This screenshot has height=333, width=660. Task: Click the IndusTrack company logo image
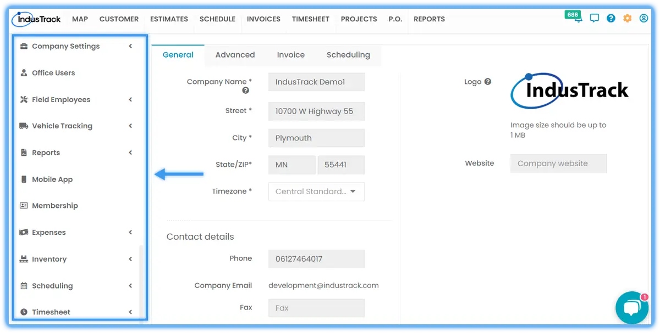click(570, 91)
